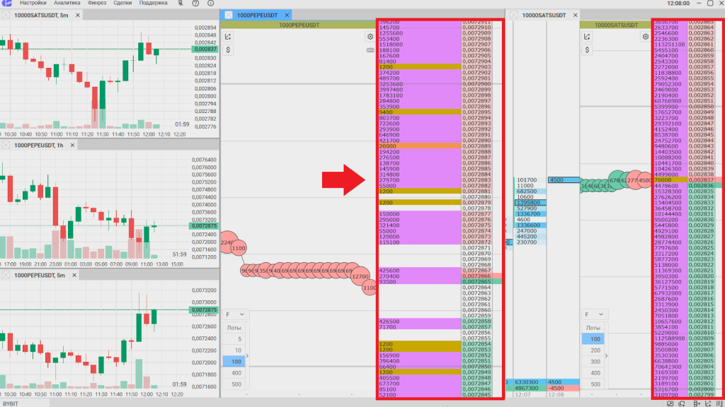Image resolution: width=725 pixels, height=407 pixels.
Task: Click the help question mark icon
Action: tap(195, 4)
